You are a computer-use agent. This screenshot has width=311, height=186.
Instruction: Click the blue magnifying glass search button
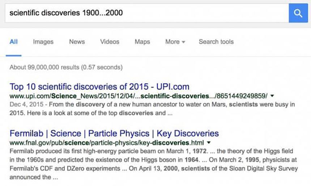(x=298, y=13)
